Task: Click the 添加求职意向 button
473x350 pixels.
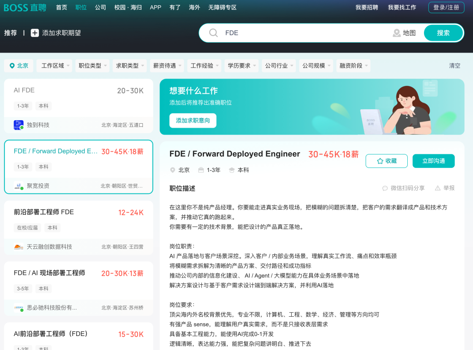Action: pyautogui.click(x=193, y=121)
